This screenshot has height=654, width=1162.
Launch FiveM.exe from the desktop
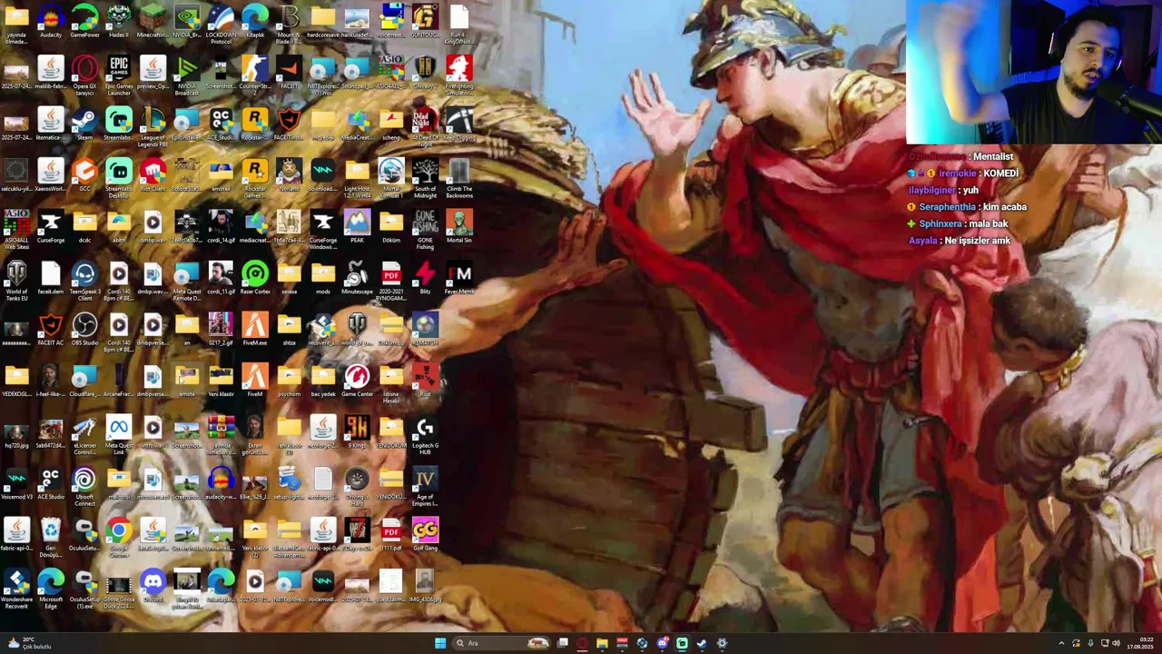pyautogui.click(x=255, y=330)
